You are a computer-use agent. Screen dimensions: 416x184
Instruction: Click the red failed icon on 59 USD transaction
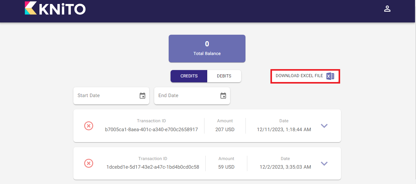pyautogui.click(x=89, y=163)
